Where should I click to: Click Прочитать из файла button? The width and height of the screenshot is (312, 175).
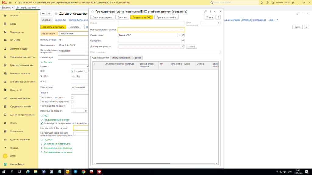(166, 17)
